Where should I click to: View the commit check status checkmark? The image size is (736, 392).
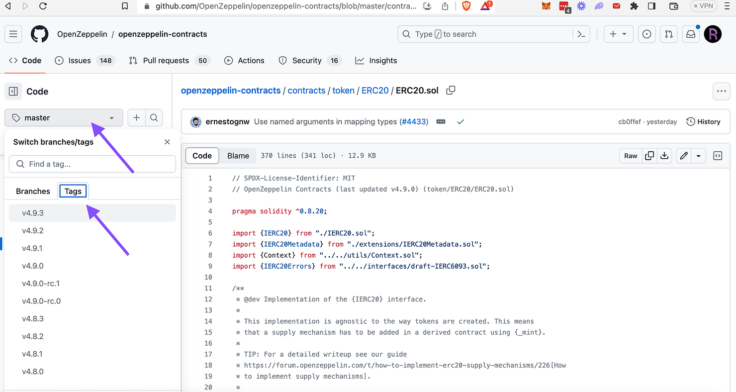click(460, 121)
